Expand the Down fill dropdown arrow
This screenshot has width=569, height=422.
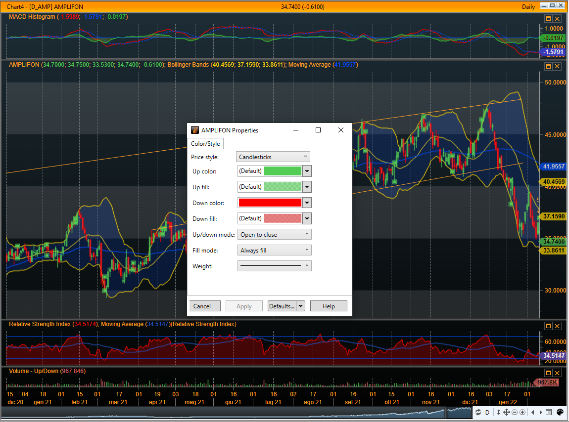(307, 218)
